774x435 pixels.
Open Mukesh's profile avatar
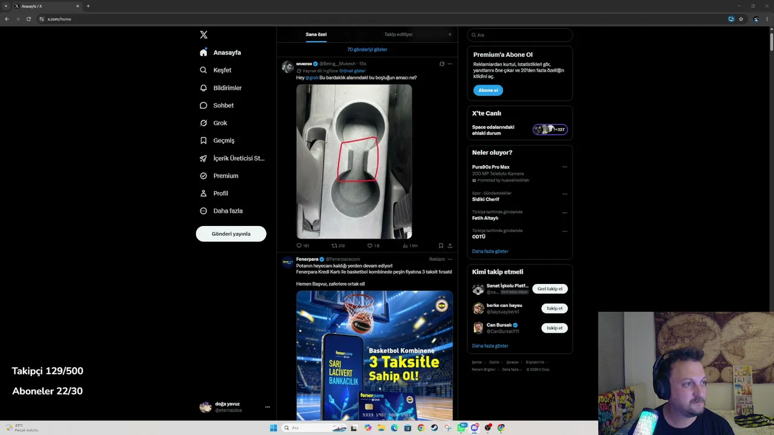point(288,66)
